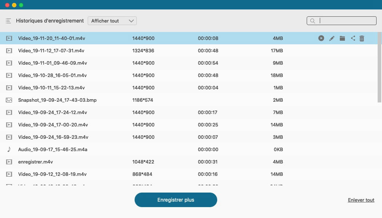The width and height of the screenshot is (382, 218).
Task: Click duration 00:00:07
Action: coord(208,137)
